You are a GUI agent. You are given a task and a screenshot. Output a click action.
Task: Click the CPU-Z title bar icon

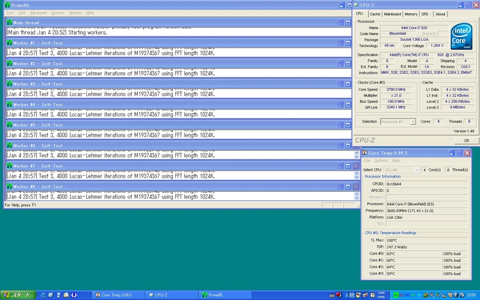coord(356,5)
